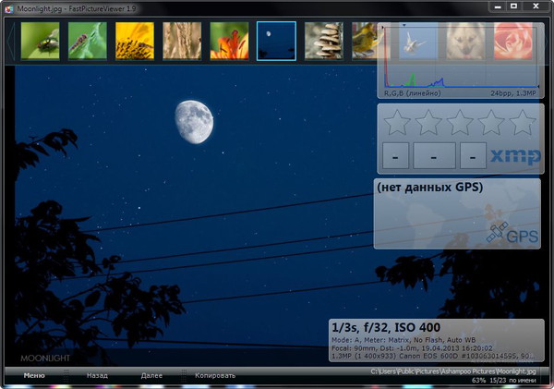554x389 pixels.
Task: Click the XMP logo icon
Action: (515, 156)
